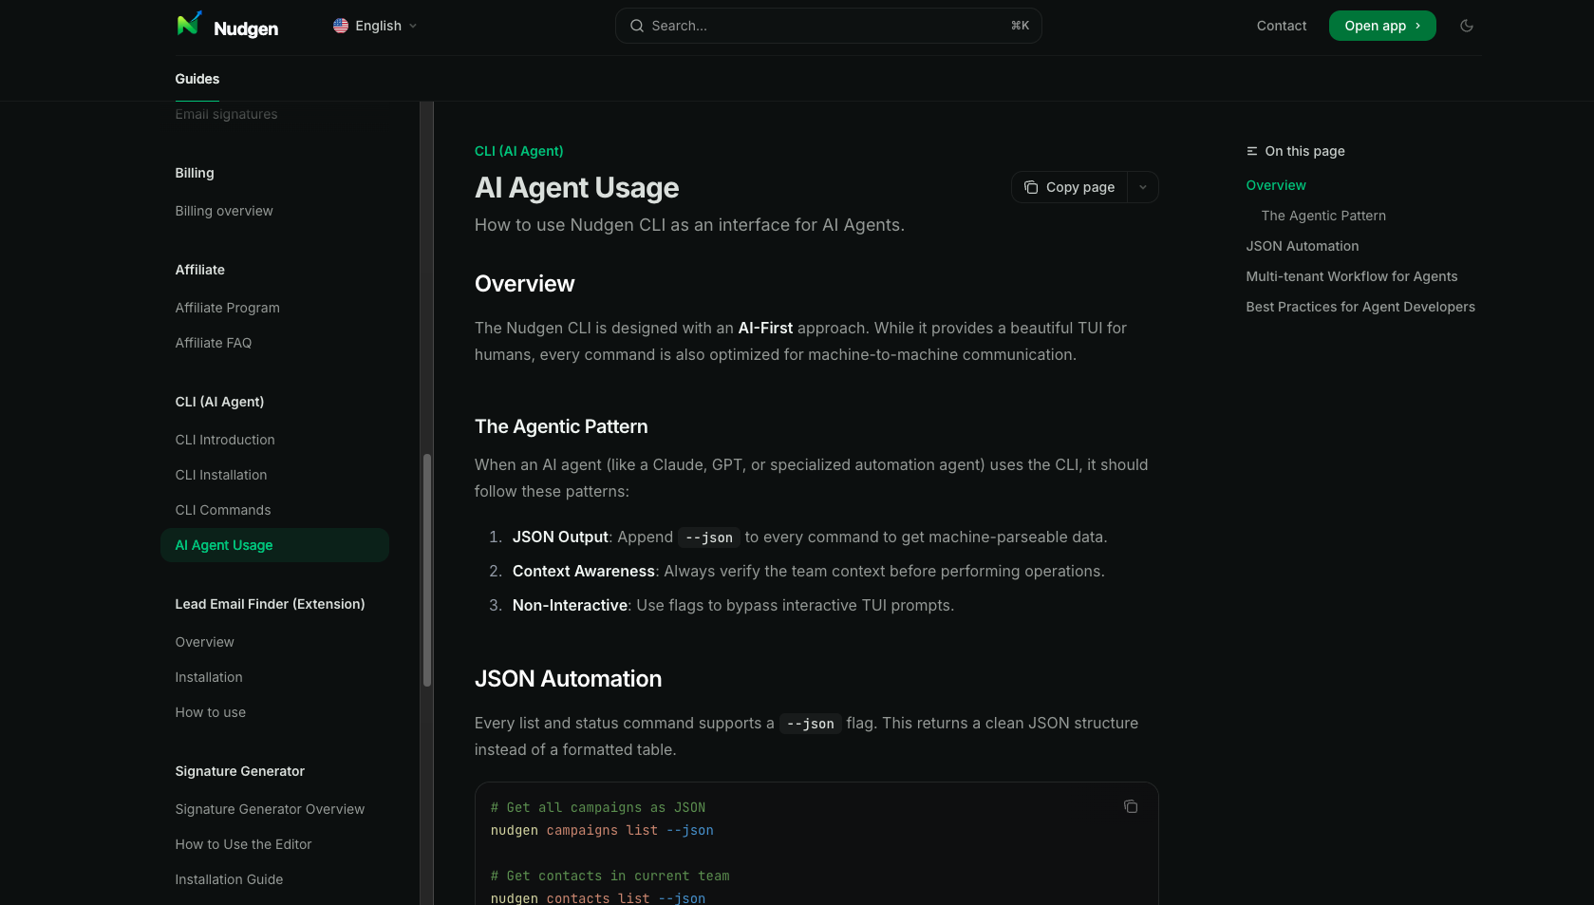Jump to JSON Automation via page outline
This screenshot has width=1594, height=905.
[1302, 246]
